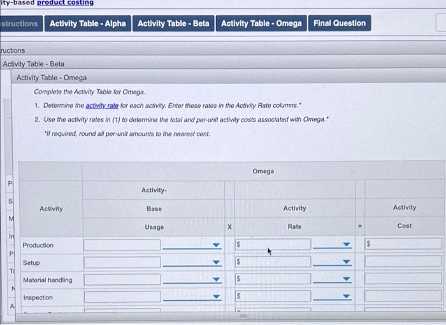Open Production activity rate unit dropdown
446x325 pixels.
[x=332, y=244]
